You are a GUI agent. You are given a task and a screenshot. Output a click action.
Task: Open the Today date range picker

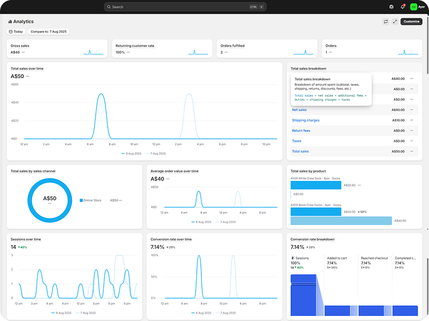[x=16, y=32]
